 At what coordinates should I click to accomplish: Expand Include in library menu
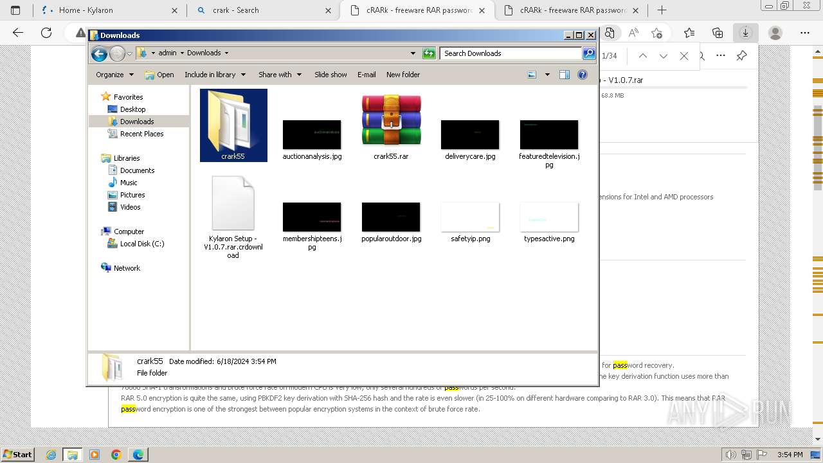(215, 75)
